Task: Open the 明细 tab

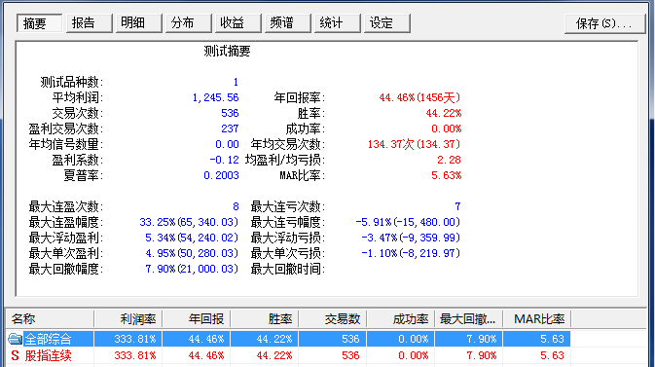Action: [138, 23]
